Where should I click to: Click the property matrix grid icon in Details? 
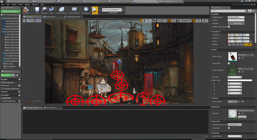pyautogui.click(x=250, y=11)
